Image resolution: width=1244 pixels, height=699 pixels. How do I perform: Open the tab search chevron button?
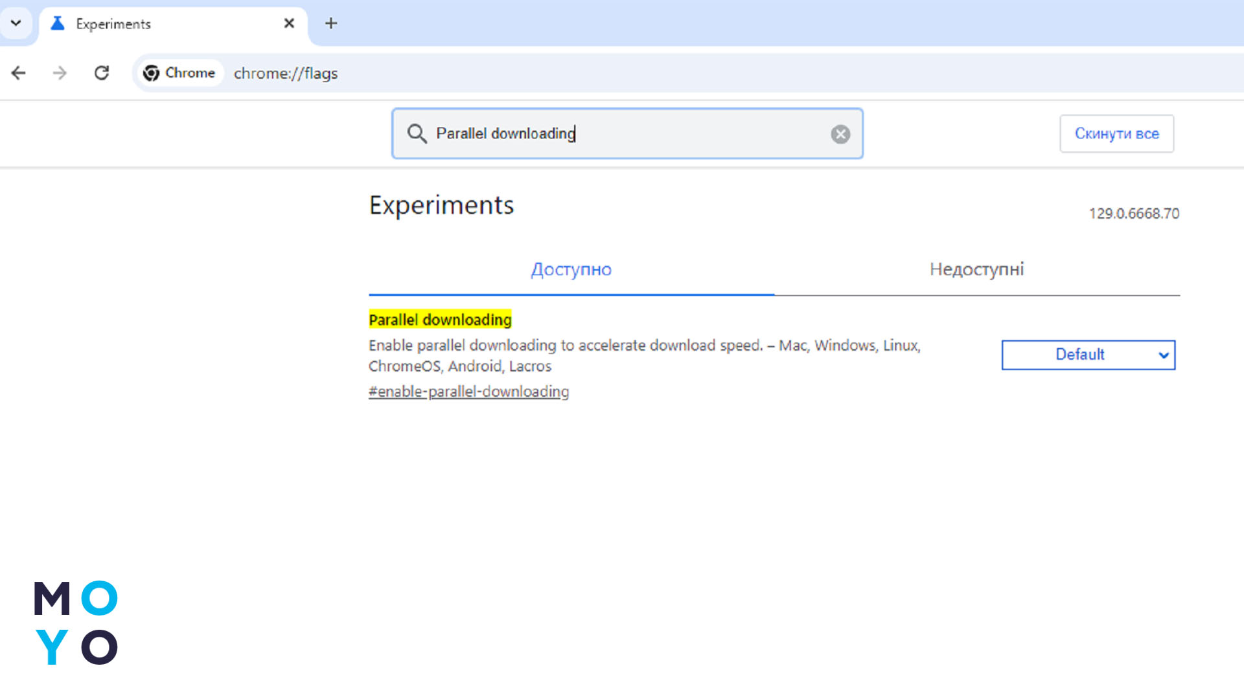pos(16,23)
